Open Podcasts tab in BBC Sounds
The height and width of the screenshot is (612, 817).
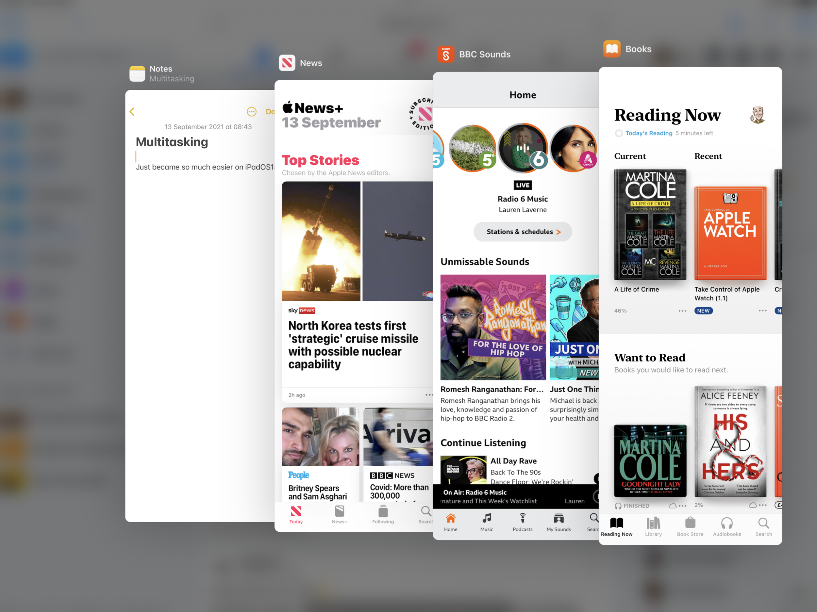click(x=522, y=522)
